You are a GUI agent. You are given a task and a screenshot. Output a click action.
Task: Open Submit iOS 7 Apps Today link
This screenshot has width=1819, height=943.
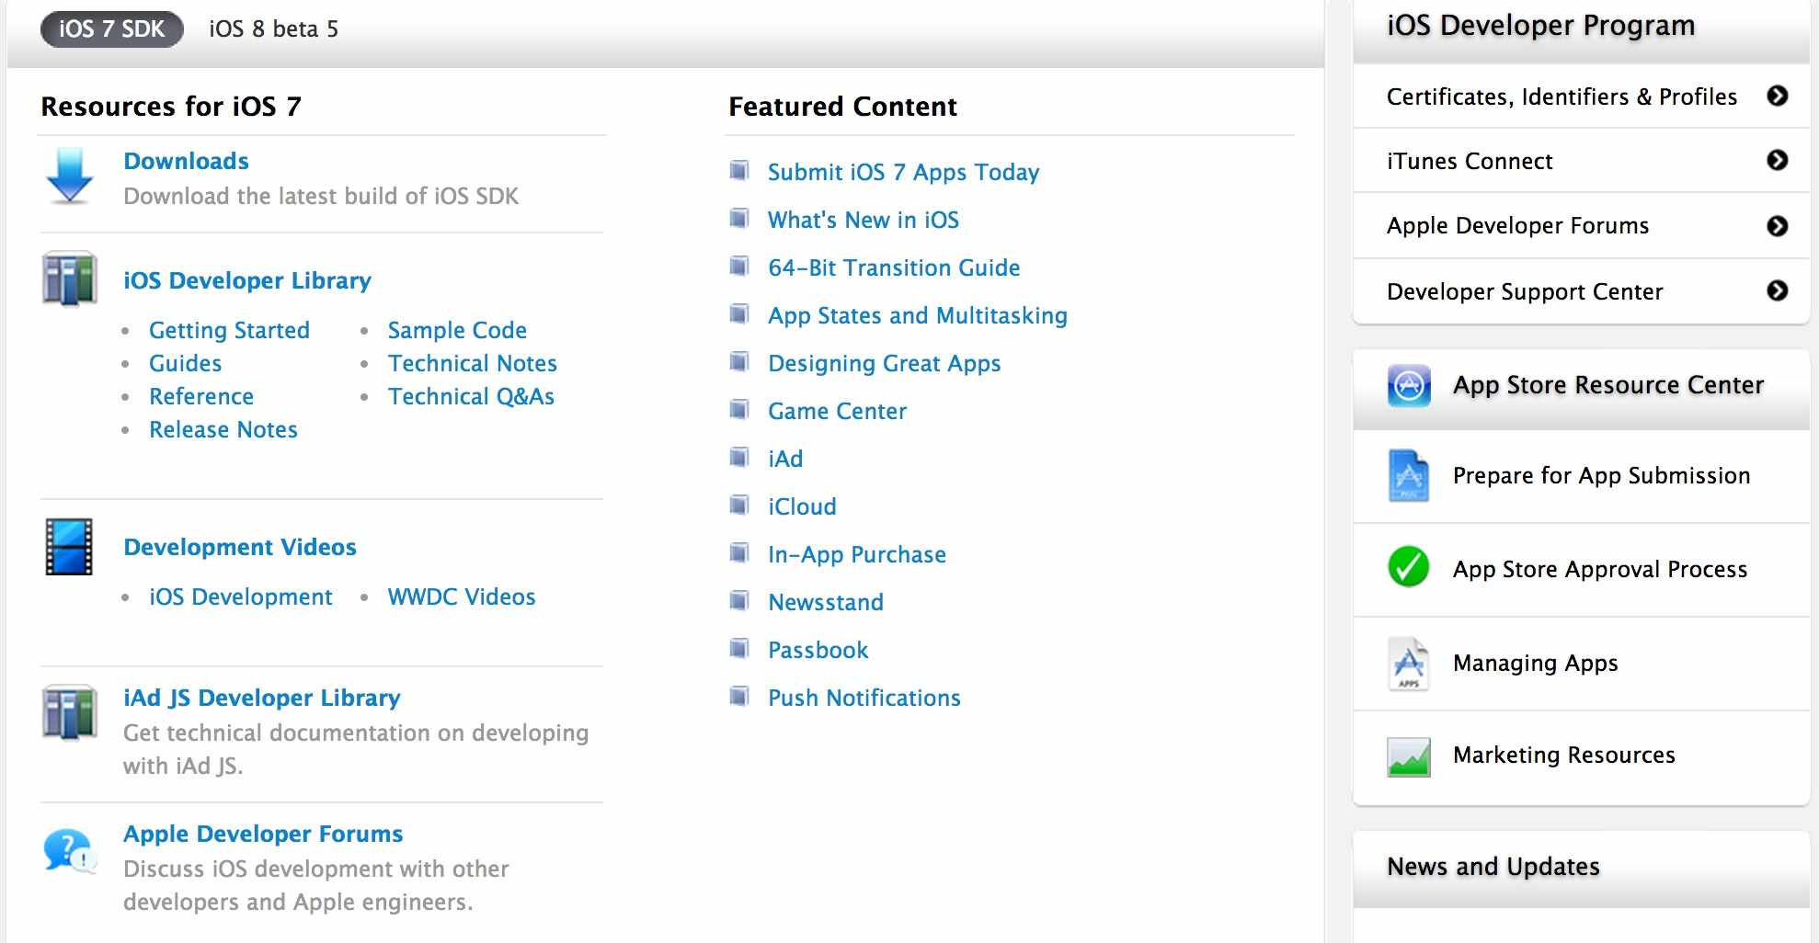tap(904, 172)
